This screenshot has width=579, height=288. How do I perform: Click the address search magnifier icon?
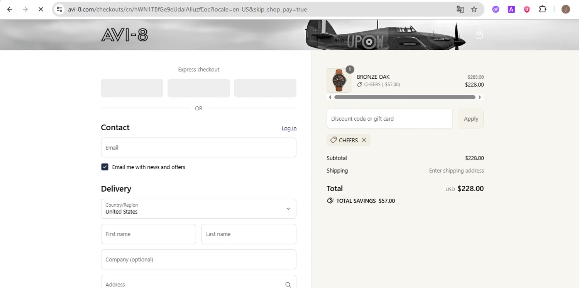(288, 285)
